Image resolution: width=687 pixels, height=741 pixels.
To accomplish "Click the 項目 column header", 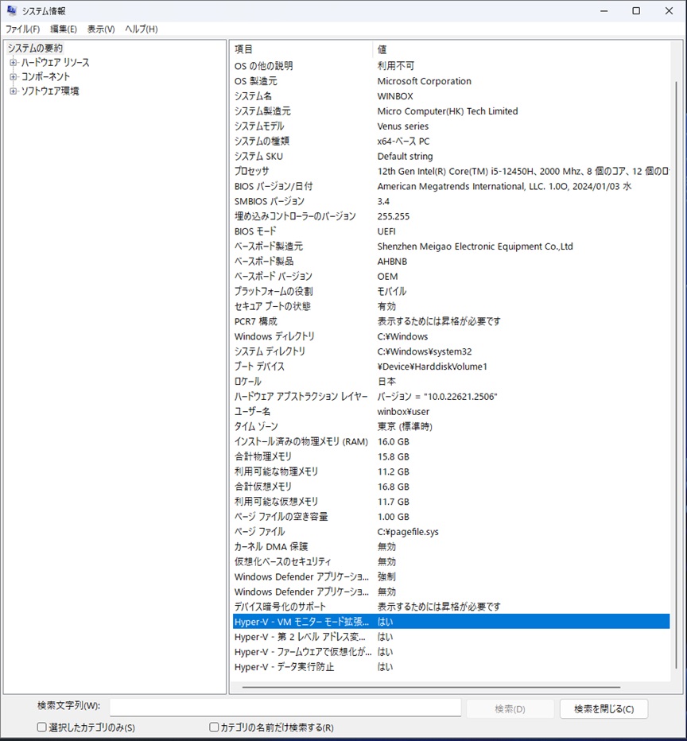I will pos(302,49).
